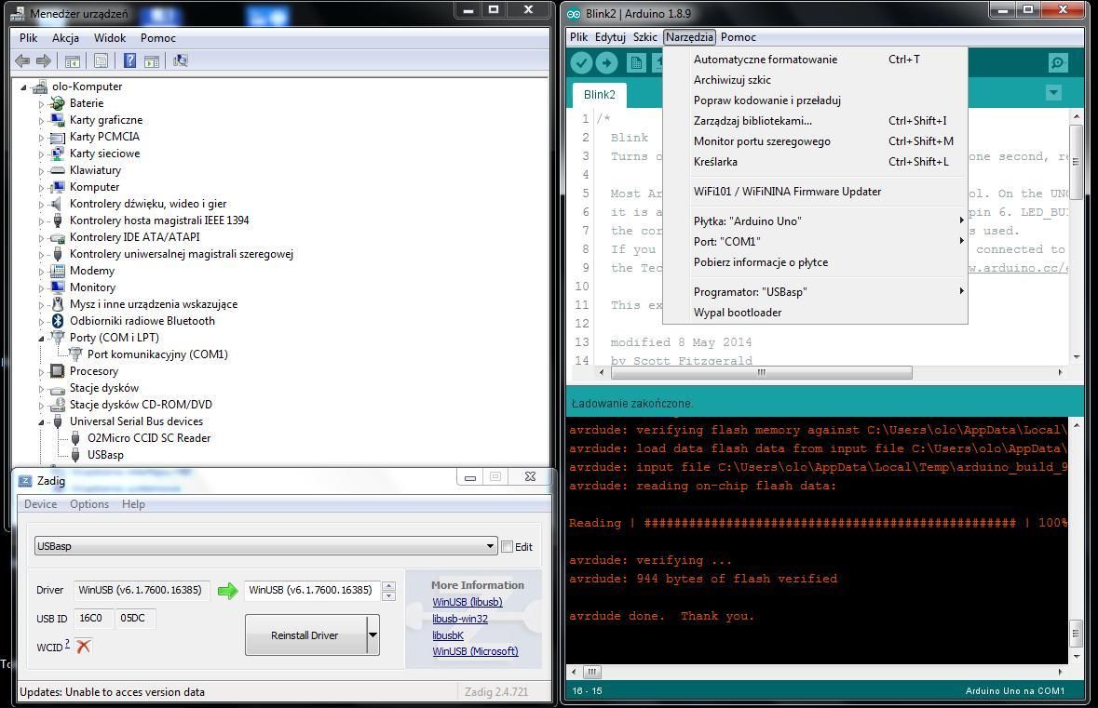Image resolution: width=1098 pixels, height=708 pixels.
Task: Click Arduino Verify checkmark button
Action: coord(581,63)
